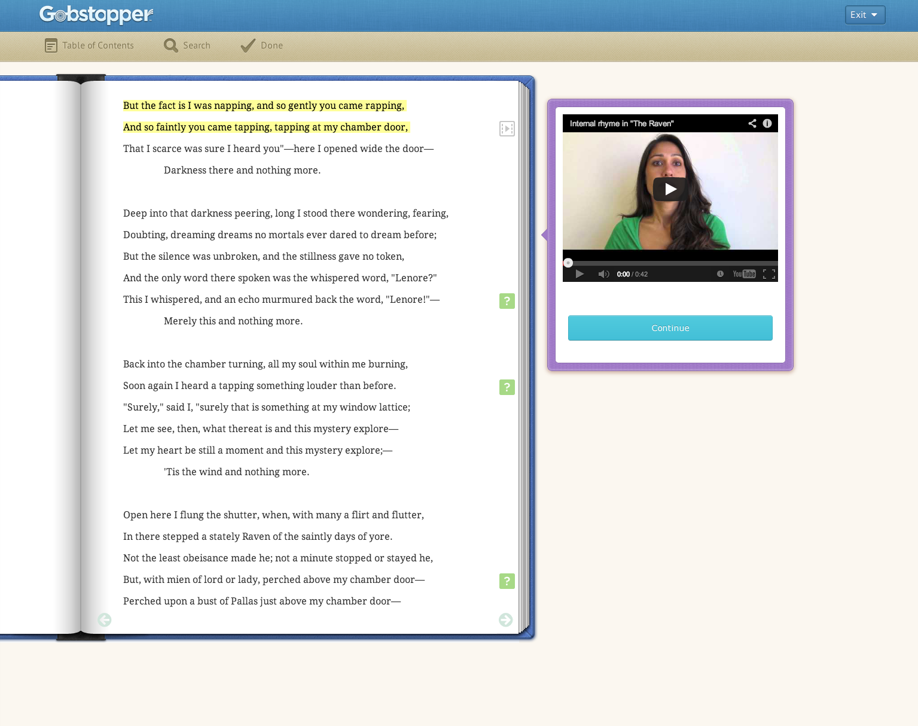Open the question marker beside "perched above" line
Image resolution: width=918 pixels, height=726 pixels.
(x=507, y=581)
